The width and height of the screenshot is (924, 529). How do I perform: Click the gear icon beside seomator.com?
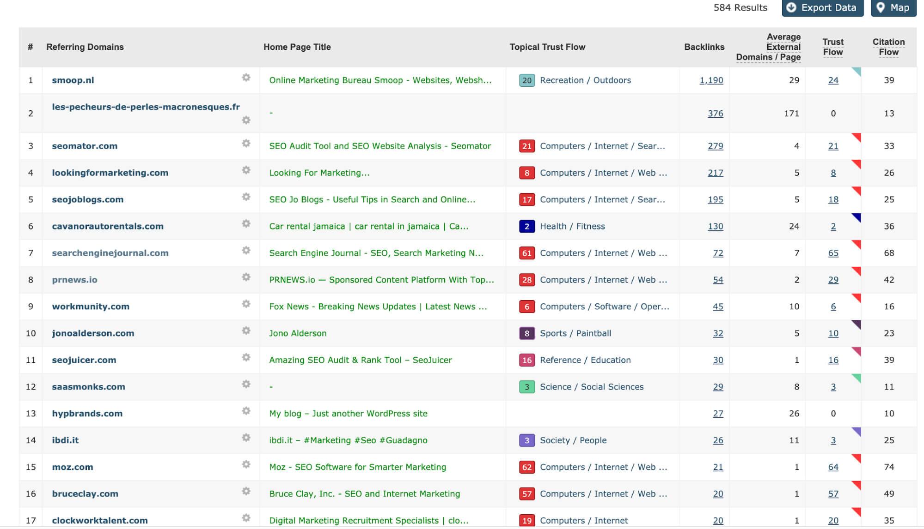pos(246,143)
